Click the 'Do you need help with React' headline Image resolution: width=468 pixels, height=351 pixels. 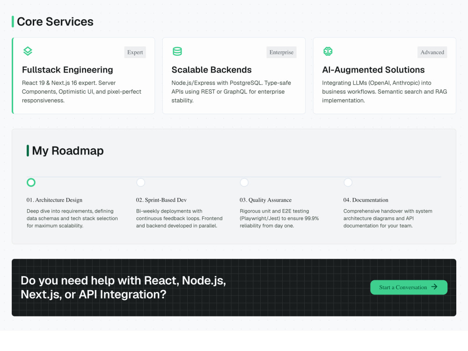(x=123, y=287)
